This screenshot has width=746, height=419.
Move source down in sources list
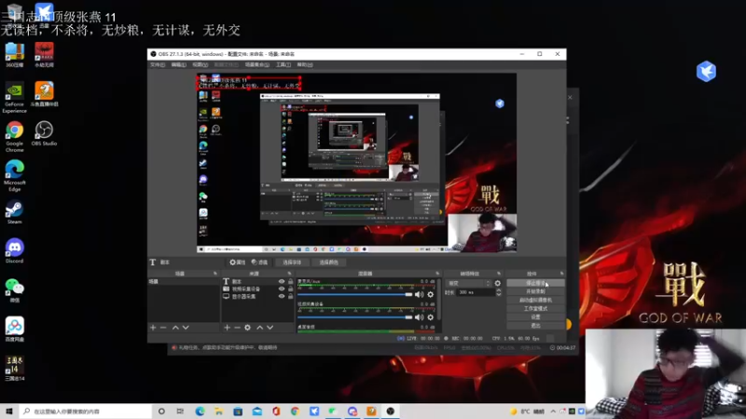point(269,328)
